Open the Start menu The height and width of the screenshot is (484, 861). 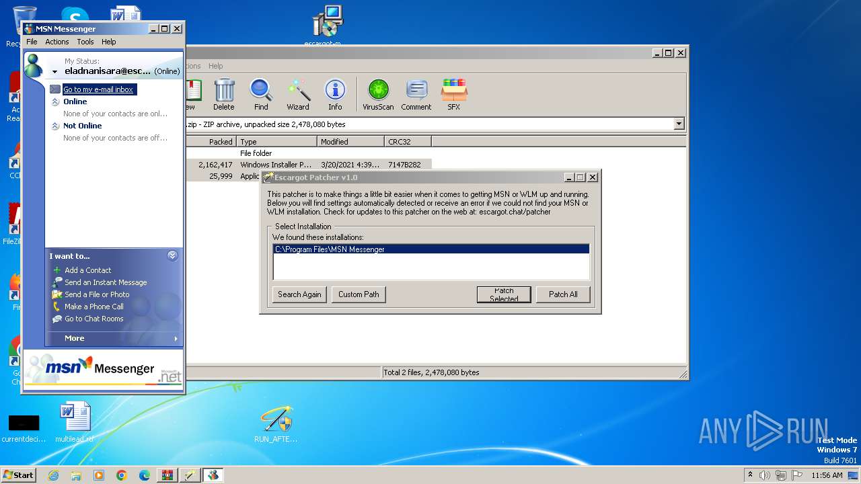coord(19,475)
